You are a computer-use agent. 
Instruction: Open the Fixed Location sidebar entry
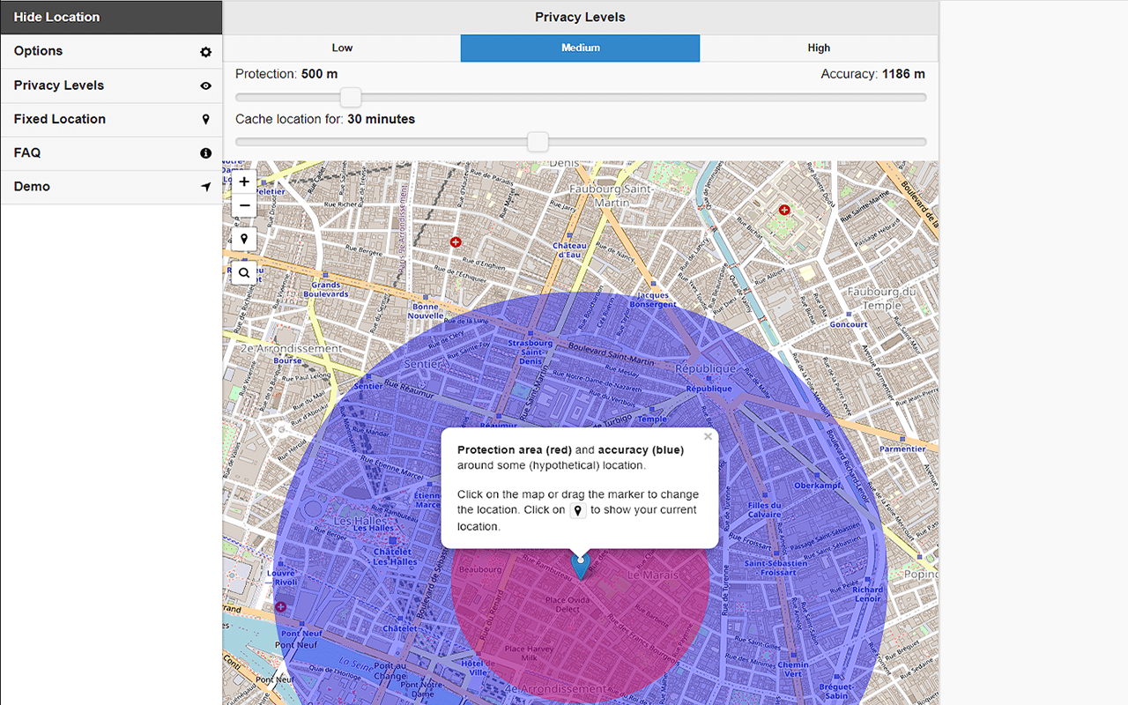(x=111, y=119)
